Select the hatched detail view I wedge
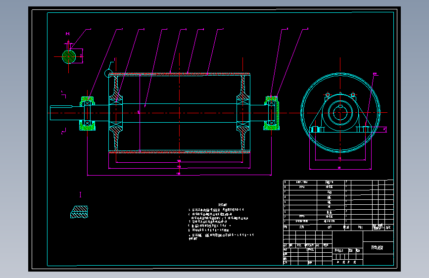Screen dimensions: 429x278 pyautogui.click(x=79, y=212)
